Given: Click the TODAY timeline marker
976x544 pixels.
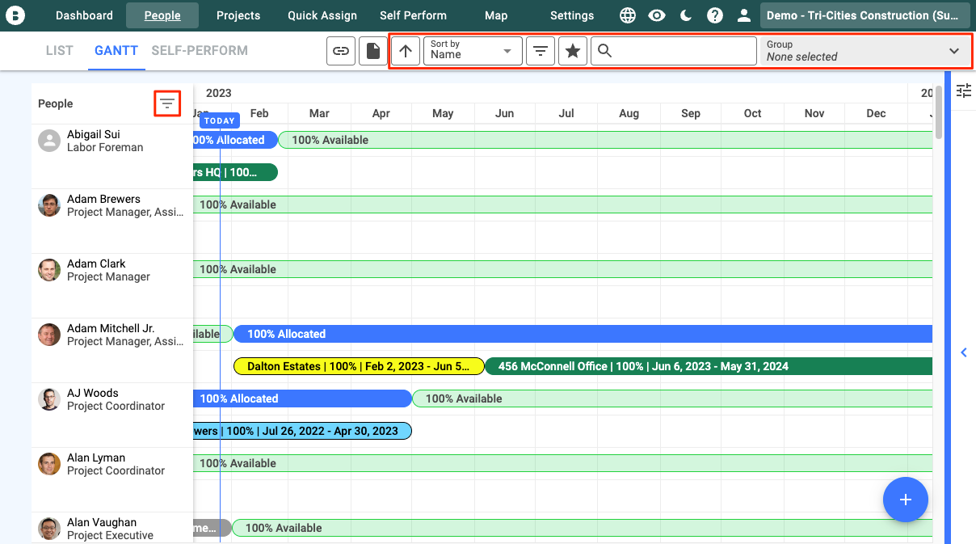Looking at the screenshot, I should pyautogui.click(x=220, y=120).
